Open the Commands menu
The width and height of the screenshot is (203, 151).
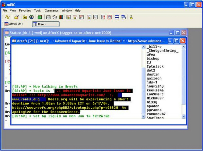point(52,11)
